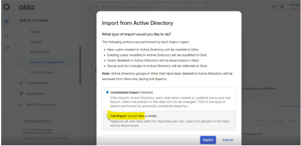The width and height of the screenshot is (301, 146).
Task: Select the Incremental import radio button
Action: point(107,92)
